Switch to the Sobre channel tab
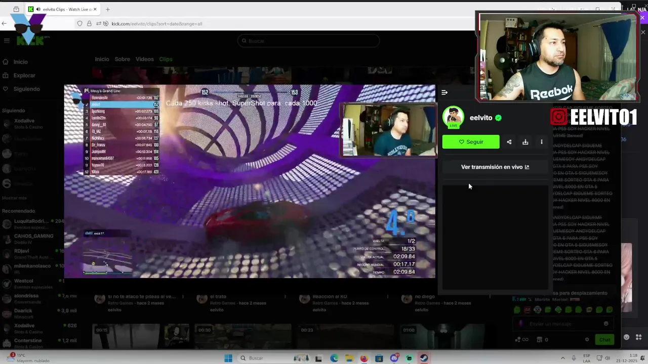This screenshot has height=364, width=648. point(122,59)
